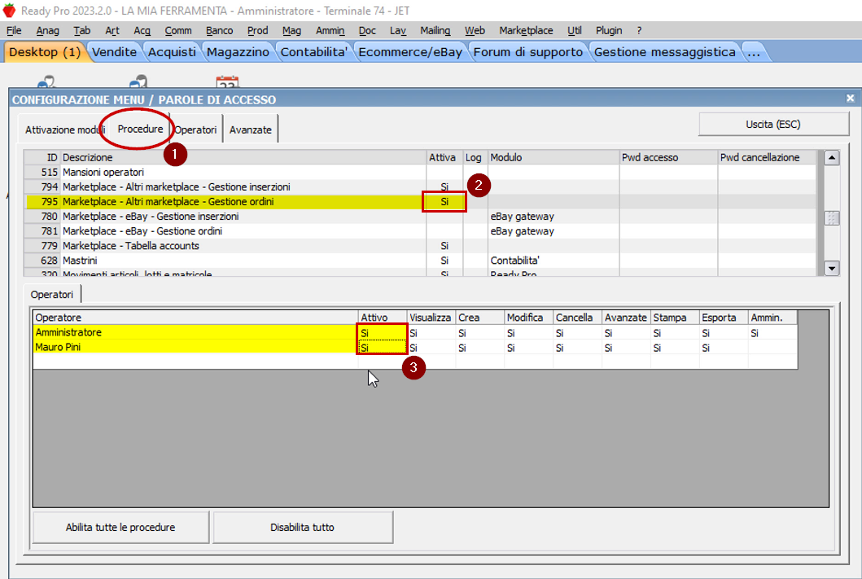Switch to the Acquisti tab
Screen dimensions: 862x579
(172, 52)
